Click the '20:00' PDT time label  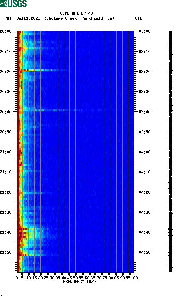6,31
